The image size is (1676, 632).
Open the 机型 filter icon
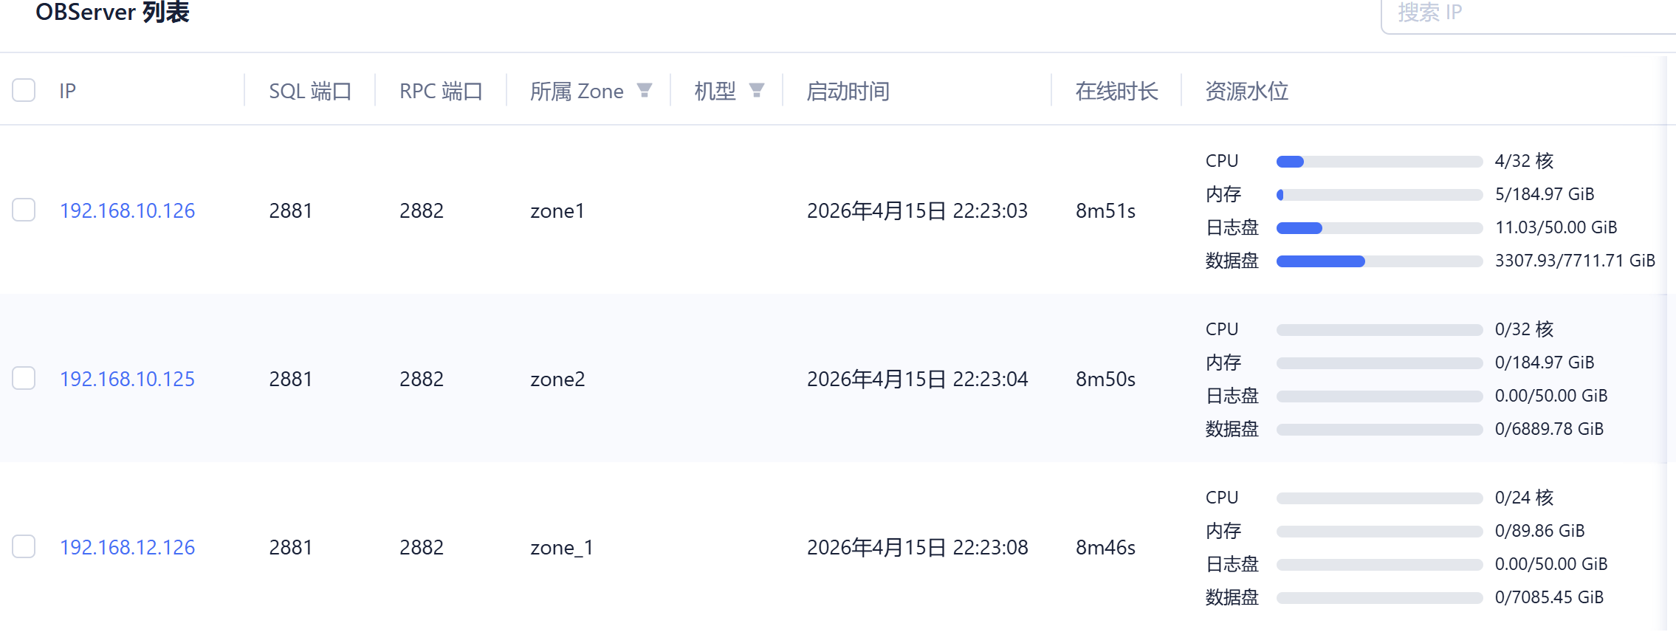756,91
